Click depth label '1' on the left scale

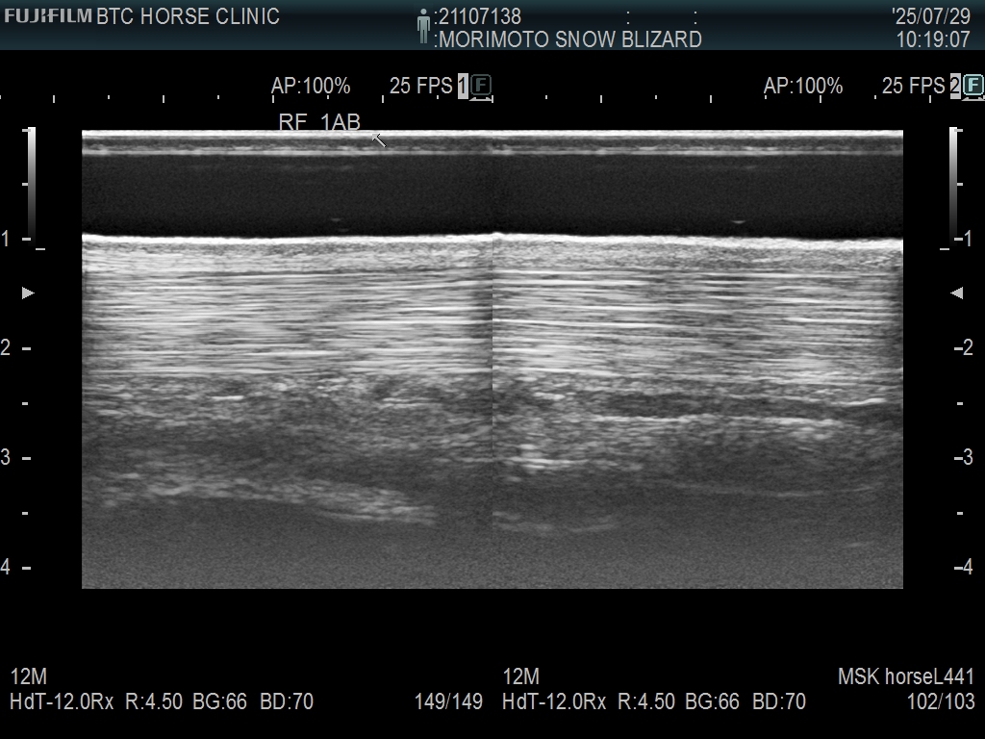pyautogui.click(x=6, y=239)
